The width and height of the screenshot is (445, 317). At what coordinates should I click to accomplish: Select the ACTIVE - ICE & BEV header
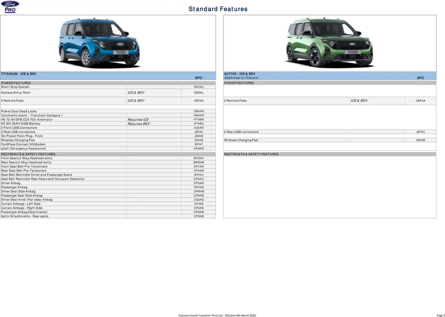coord(240,74)
